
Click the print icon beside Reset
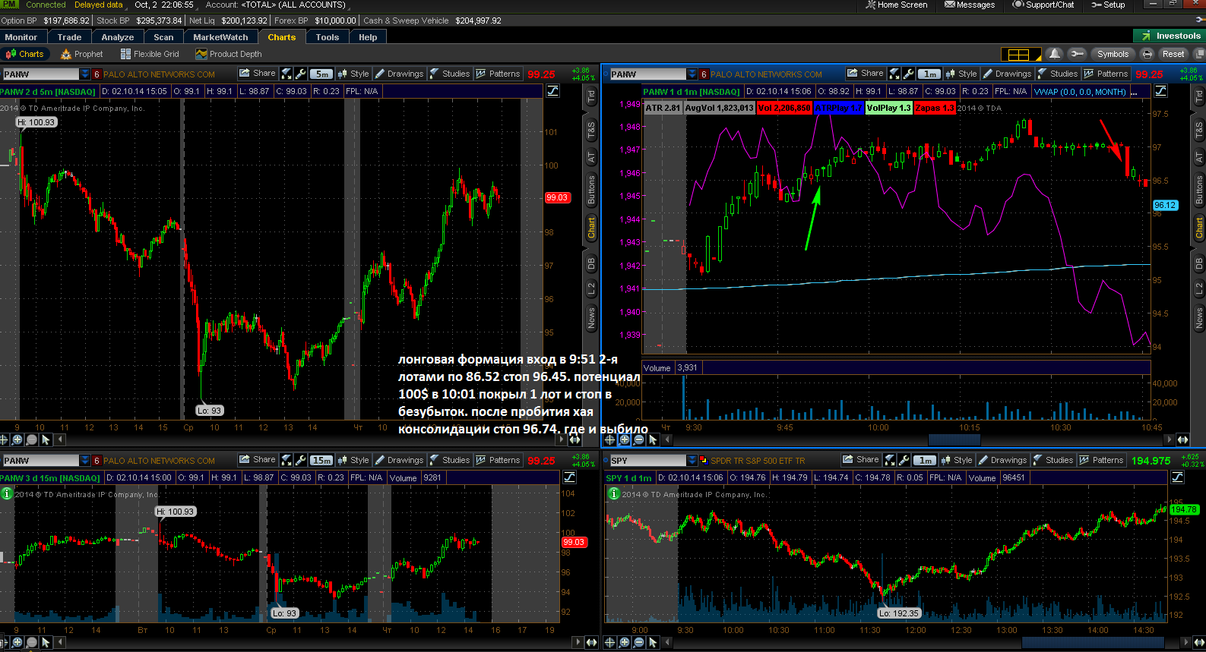pos(1147,54)
